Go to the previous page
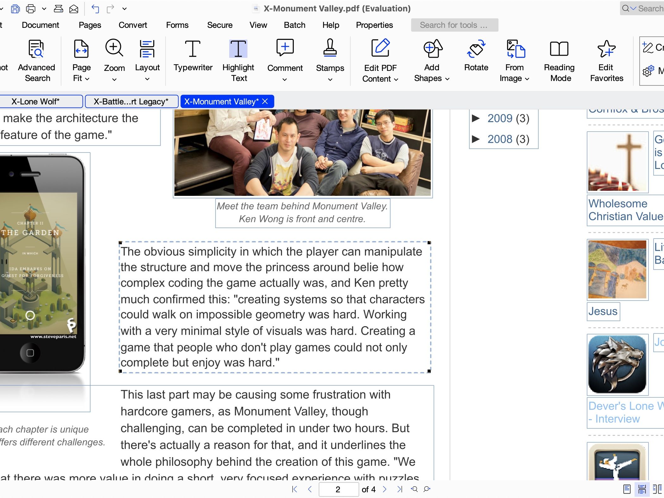 310,489
